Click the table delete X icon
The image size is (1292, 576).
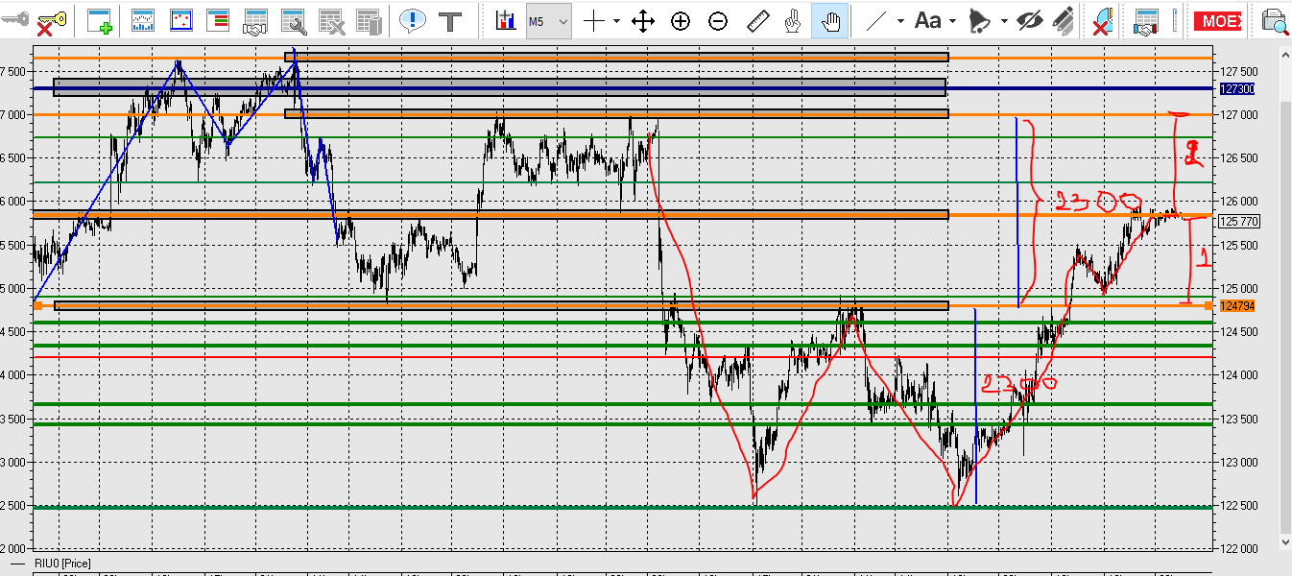pyautogui.click(x=330, y=20)
